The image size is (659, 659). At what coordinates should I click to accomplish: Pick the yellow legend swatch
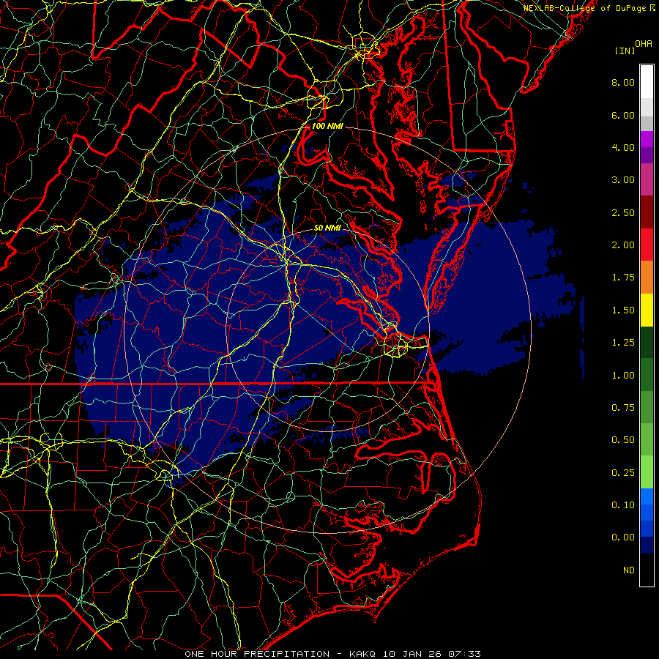click(647, 310)
